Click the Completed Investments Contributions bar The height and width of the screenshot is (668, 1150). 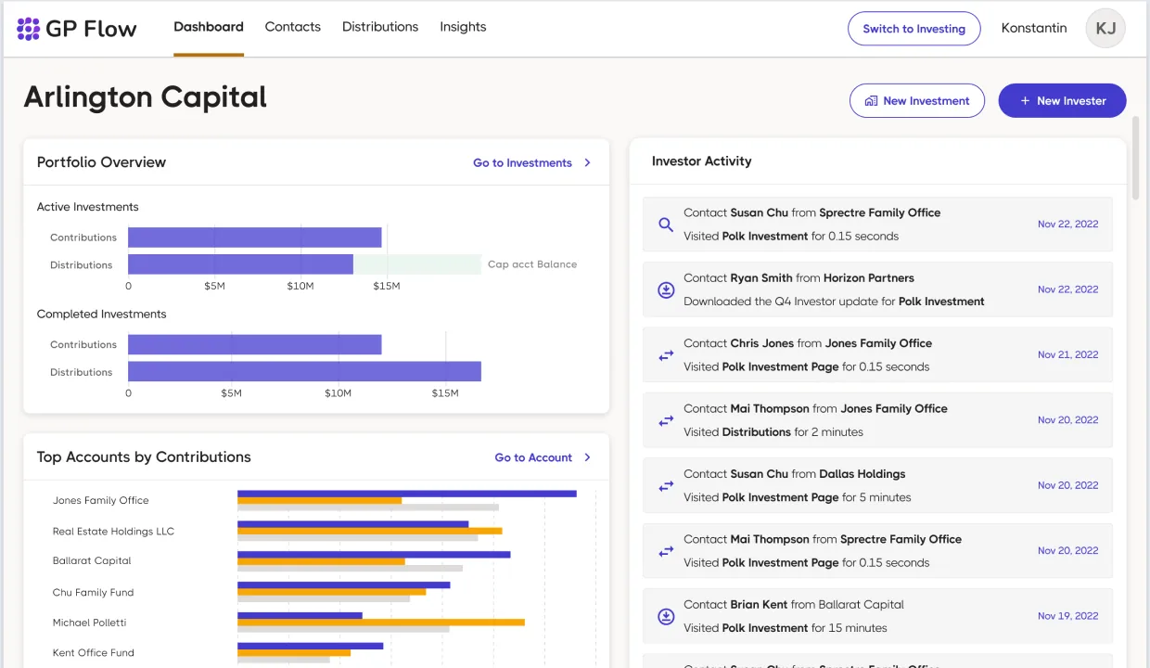point(255,344)
